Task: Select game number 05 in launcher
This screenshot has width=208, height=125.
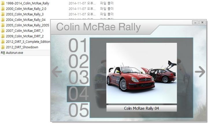Action: pos(79,110)
